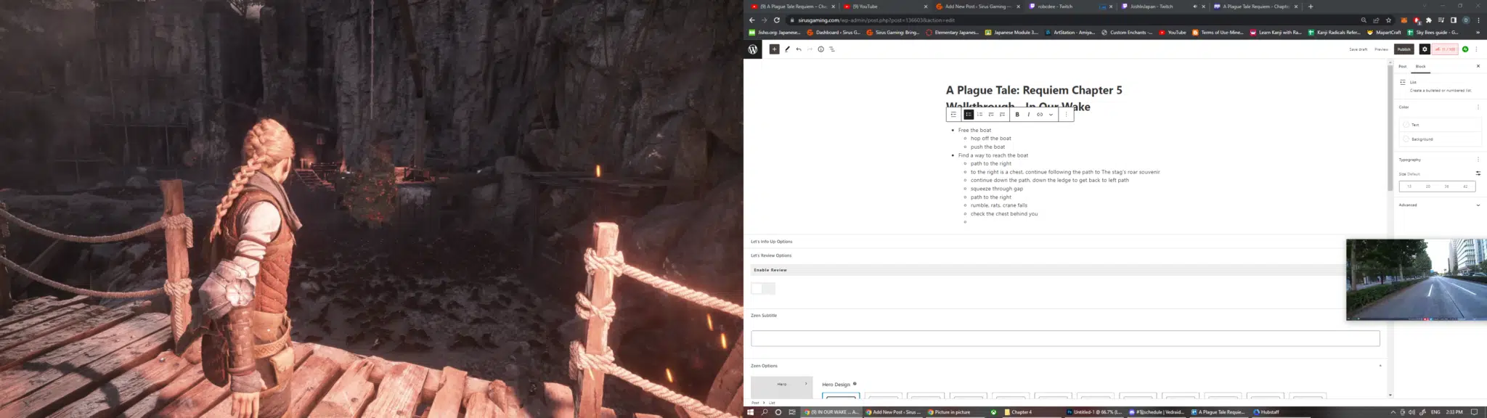This screenshot has width=1487, height=418.
Task: Open the green Jetpack icon
Action: (1465, 49)
